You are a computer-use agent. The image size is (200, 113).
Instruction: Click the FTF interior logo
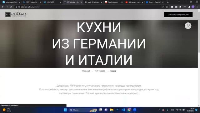pos(16,14)
